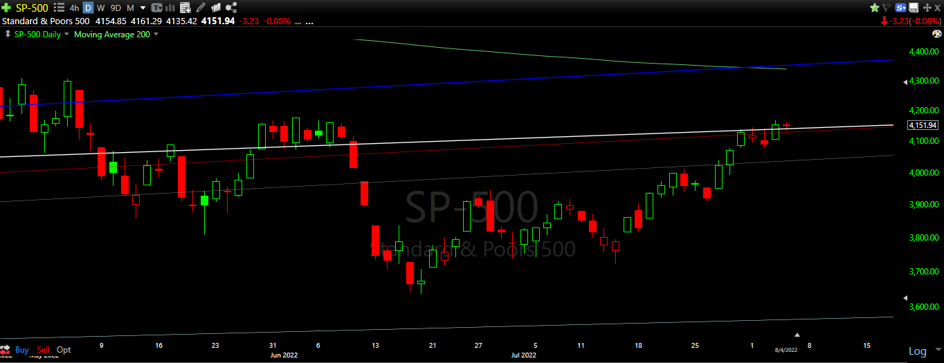Select the pencil drawing tool icon
Image resolution: width=944 pixels, height=363 pixels.
(x=201, y=8)
